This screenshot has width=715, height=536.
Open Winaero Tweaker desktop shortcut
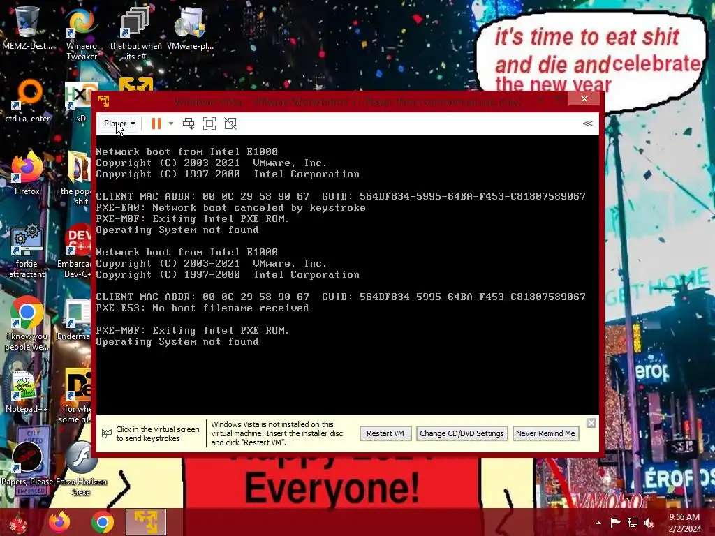click(x=82, y=33)
